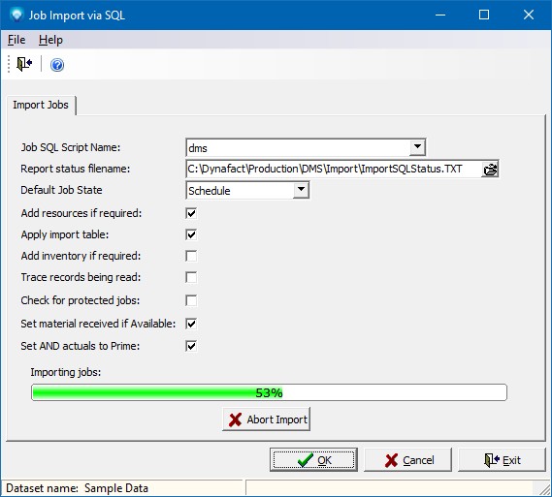Click the Cancel button

tap(408, 460)
